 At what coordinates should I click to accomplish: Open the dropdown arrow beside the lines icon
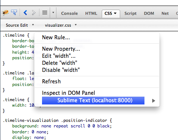[53, 13]
